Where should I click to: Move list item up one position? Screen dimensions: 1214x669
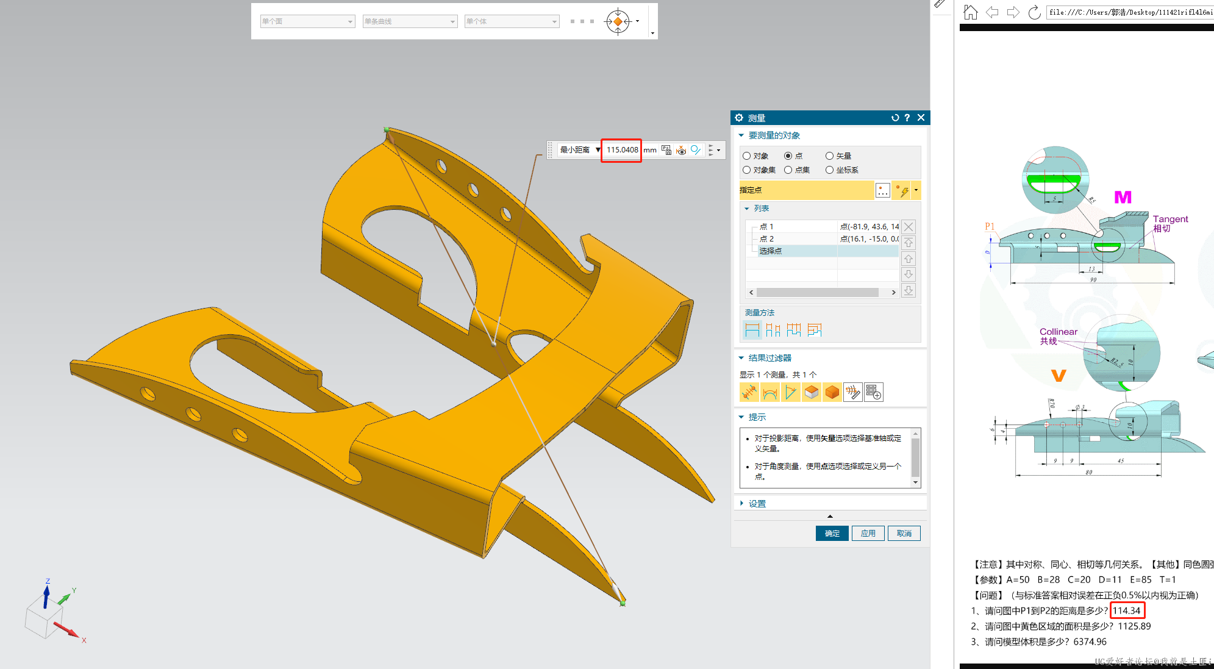click(x=909, y=259)
